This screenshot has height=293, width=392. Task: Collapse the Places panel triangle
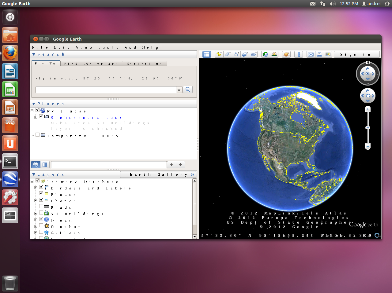click(34, 104)
